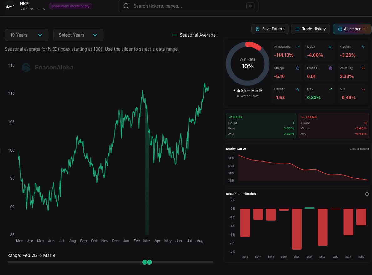Screen dimensions: 372x275
Task: Click the Range: Feb 25 → Mar 9 label
Action: [x=31, y=255]
